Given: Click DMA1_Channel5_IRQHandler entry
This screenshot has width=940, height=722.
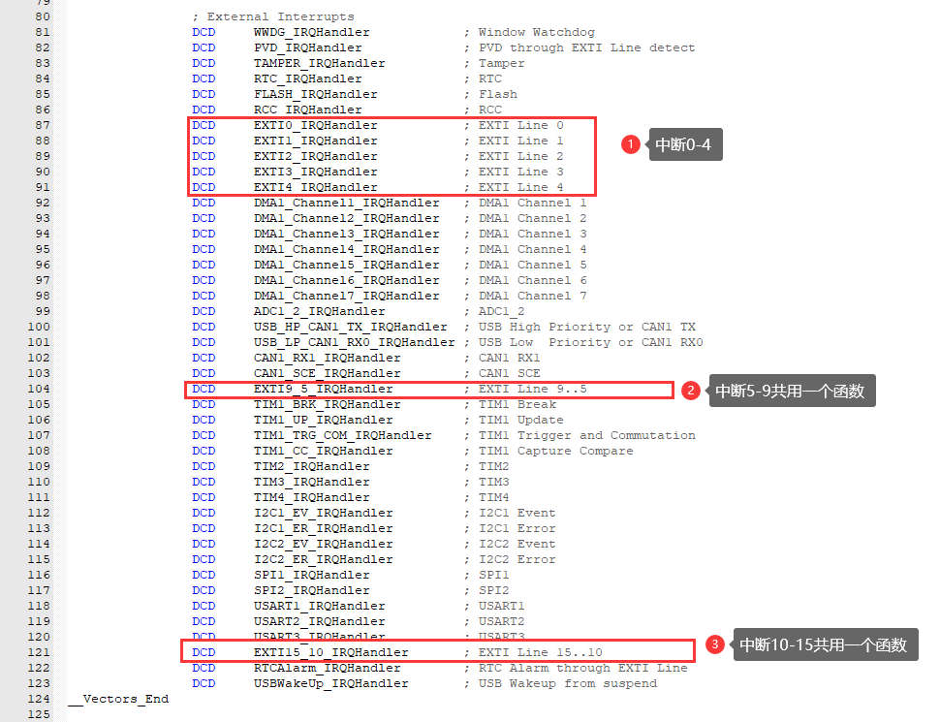Looking at the screenshot, I should 347,265.
